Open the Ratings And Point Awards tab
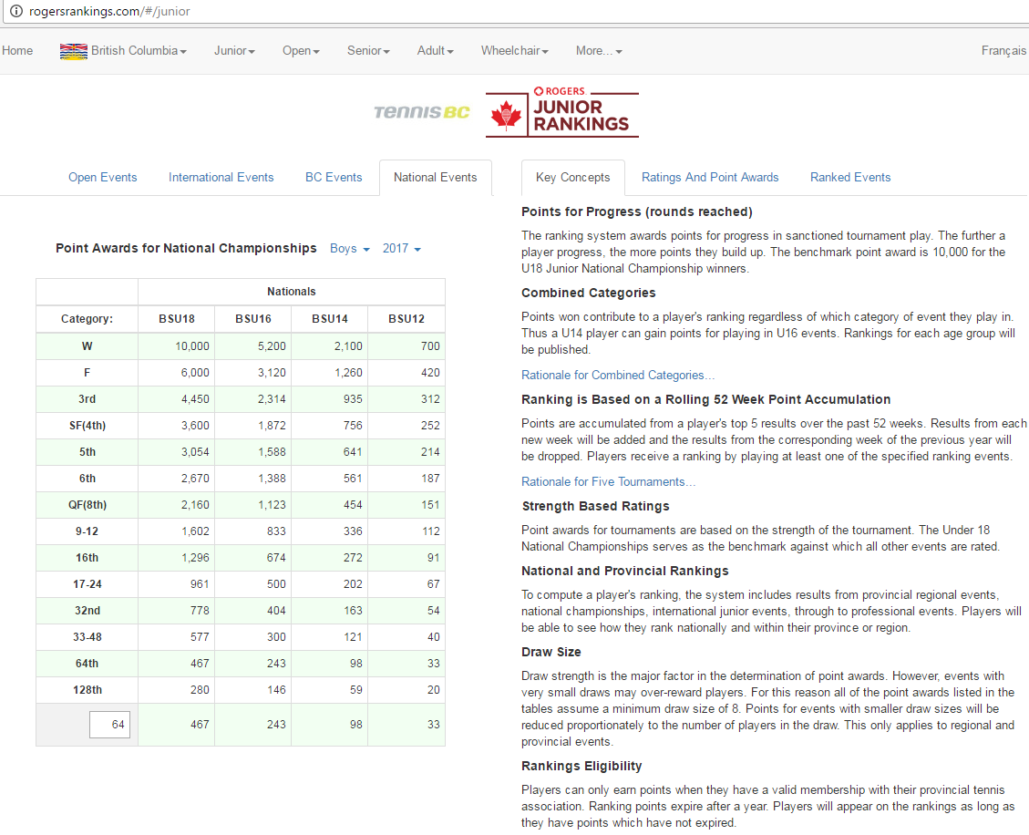 coord(710,177)
